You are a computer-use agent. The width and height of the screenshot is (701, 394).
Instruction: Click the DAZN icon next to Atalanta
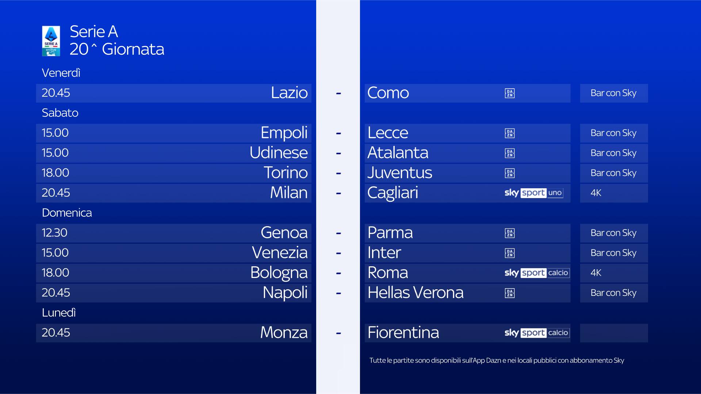pyautogui.click(x=510, y=153)
